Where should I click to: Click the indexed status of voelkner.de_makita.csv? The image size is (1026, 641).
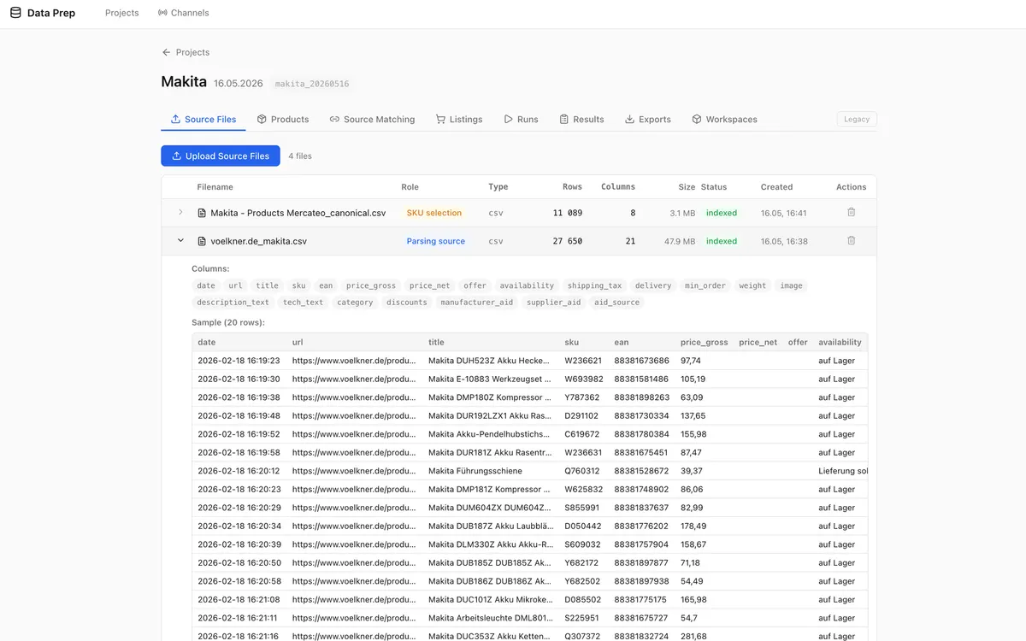point(722,241)
